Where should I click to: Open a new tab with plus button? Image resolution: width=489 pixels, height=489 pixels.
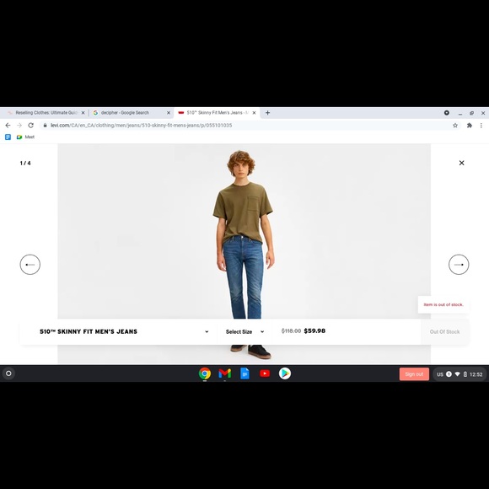(267, 113)
